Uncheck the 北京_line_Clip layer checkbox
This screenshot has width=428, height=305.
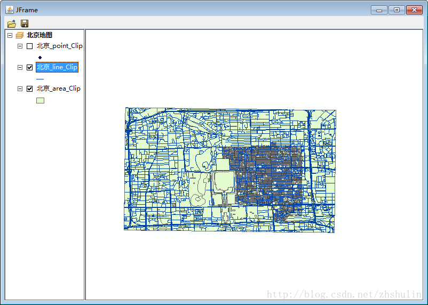(x=30, y=67)
